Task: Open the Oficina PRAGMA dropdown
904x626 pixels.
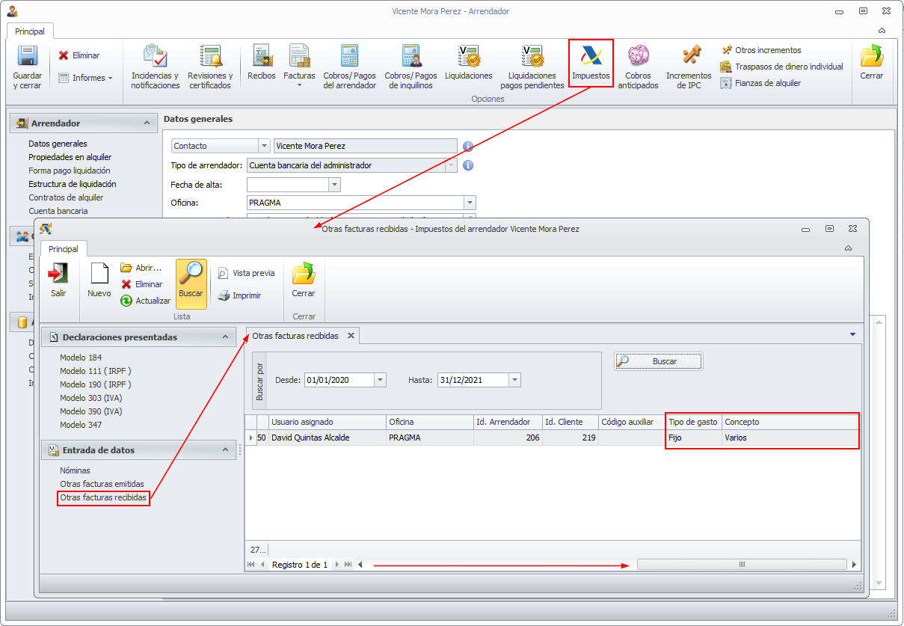Action: [x=470, y=203]
